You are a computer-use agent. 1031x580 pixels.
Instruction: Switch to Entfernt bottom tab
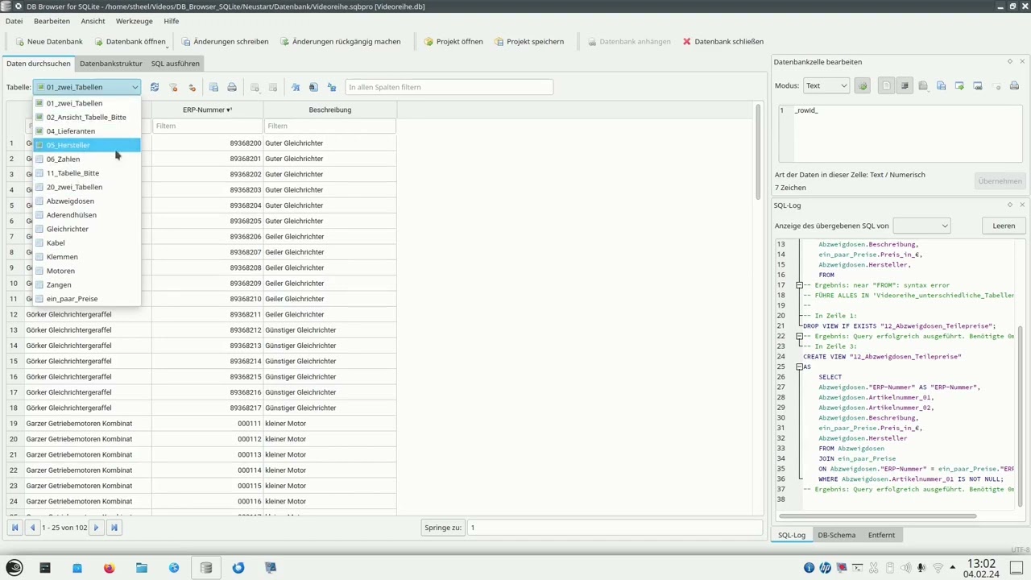(881, 535)
